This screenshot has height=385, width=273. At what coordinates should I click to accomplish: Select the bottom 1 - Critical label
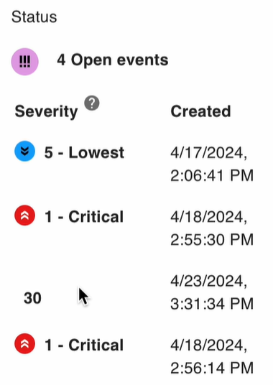coord(84,345)
